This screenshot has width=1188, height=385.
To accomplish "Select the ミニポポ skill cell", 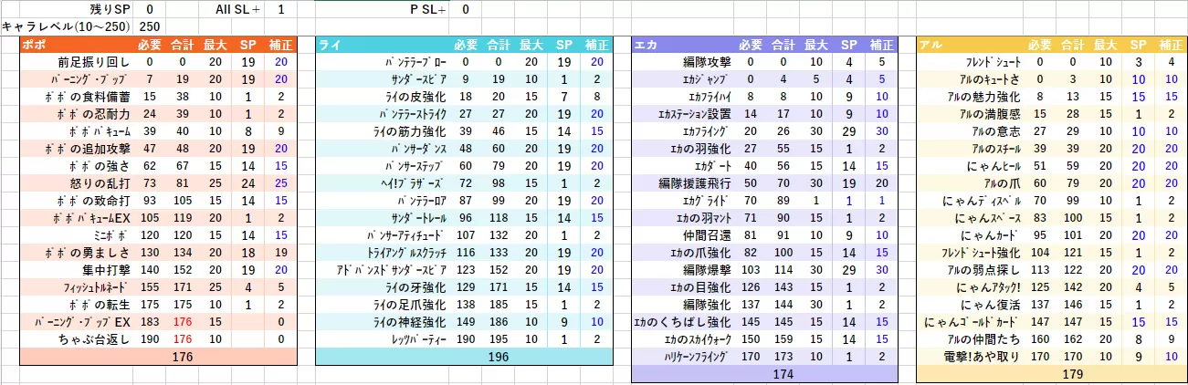I will [x=77, y=234].
